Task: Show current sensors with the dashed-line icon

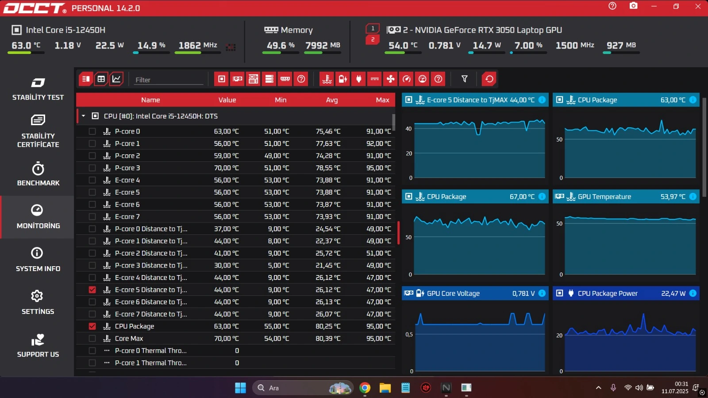Action: click(375, 79)
